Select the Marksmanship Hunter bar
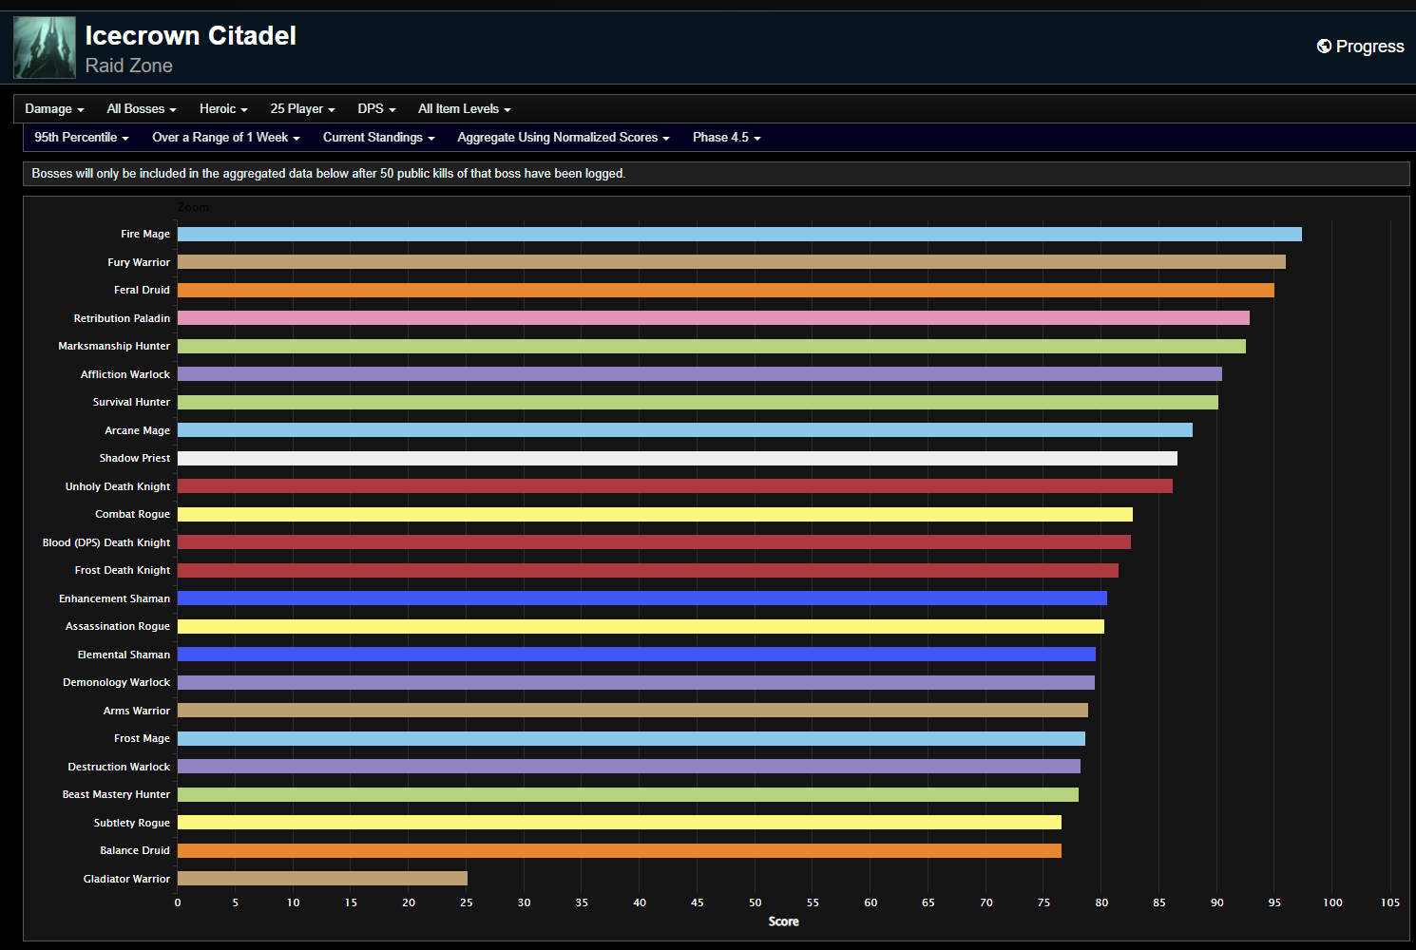This screenshot has width=1416, height=950. pos(712,346)
